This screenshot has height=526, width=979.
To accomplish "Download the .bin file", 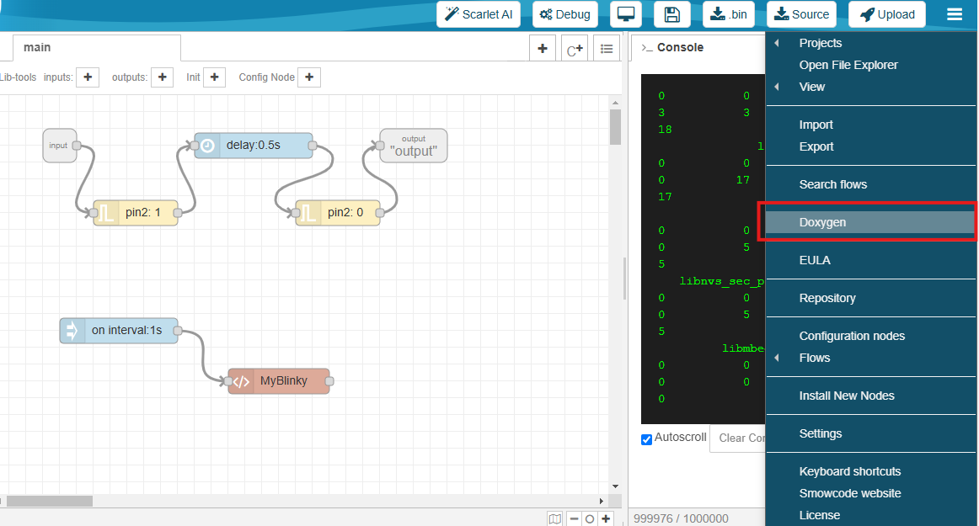I will pyautogui.click(x=729, y=14).
